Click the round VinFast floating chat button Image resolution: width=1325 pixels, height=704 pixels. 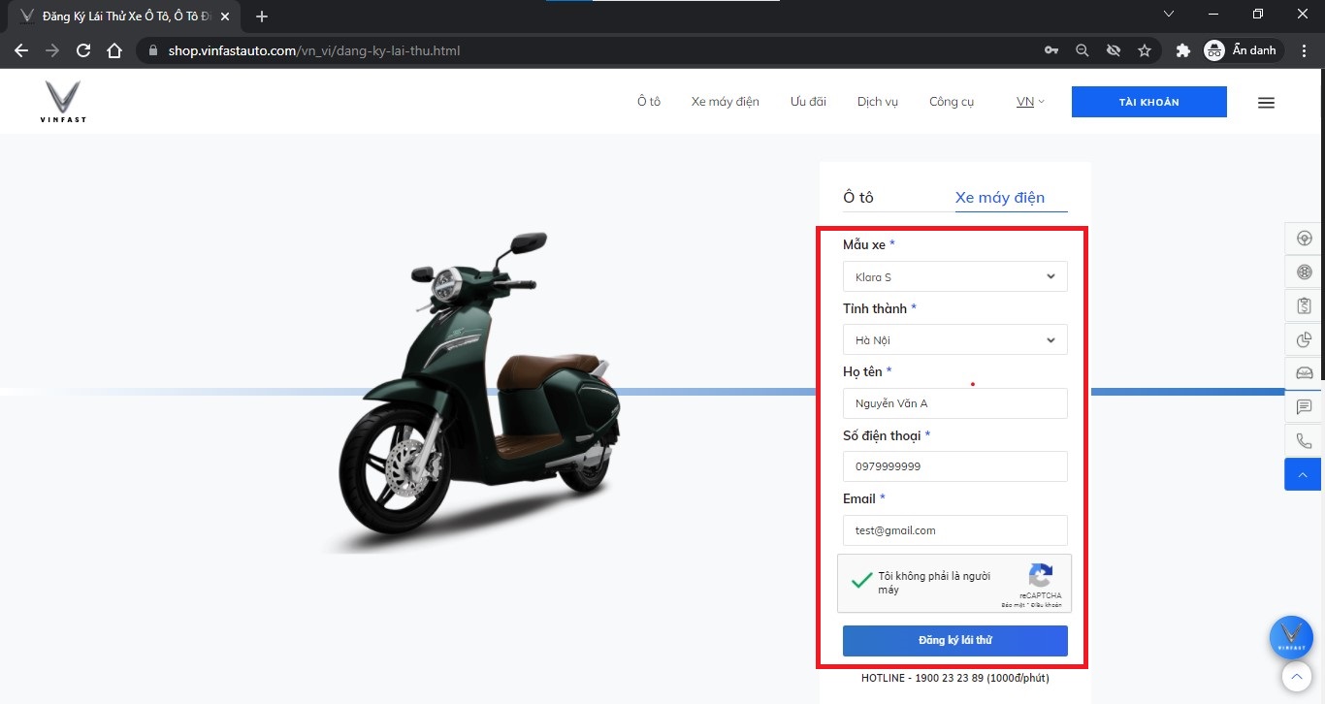pos(1291,637)
